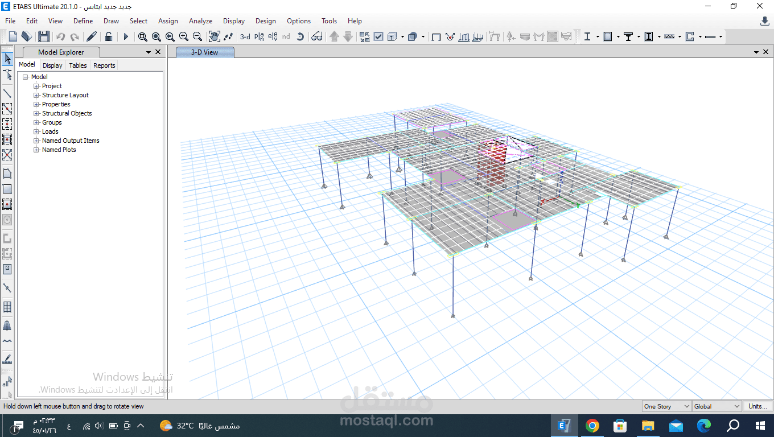Create a new model with toolbar icon

(13, 36)
